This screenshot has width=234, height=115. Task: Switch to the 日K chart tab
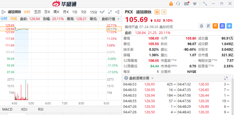pyautogui.click(x=47, y=12)
